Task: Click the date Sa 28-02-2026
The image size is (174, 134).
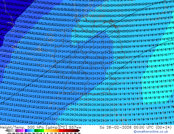Action: point(116,127)
